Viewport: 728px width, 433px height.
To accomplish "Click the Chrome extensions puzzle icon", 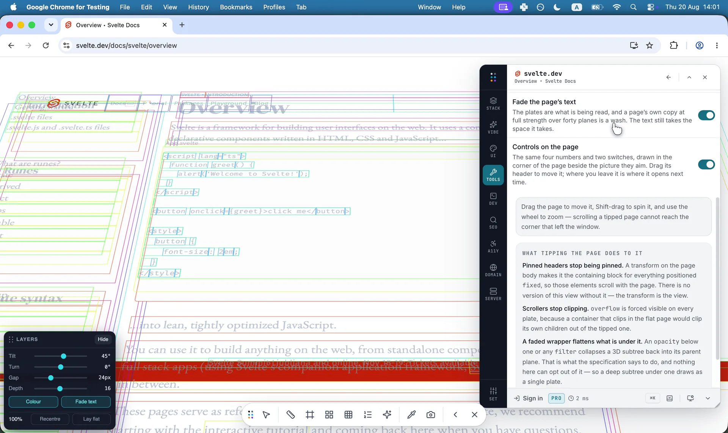I will (674, 45).
